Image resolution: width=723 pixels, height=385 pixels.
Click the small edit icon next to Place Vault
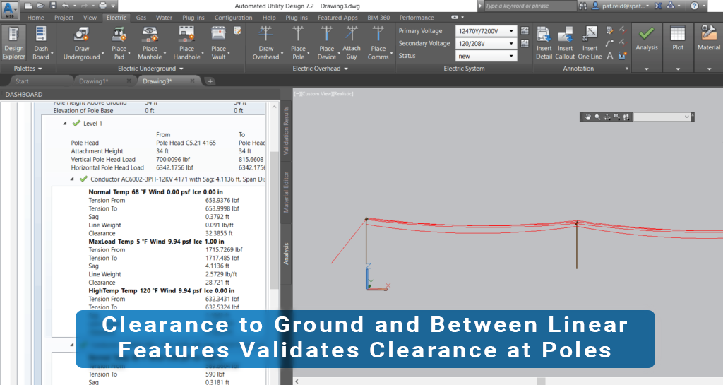237,31
